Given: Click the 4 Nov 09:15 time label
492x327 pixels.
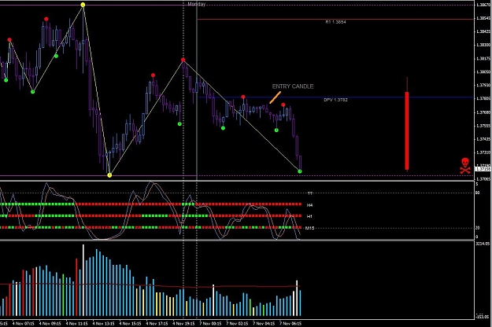Looking at the screenshot, I should pos(50,323).
